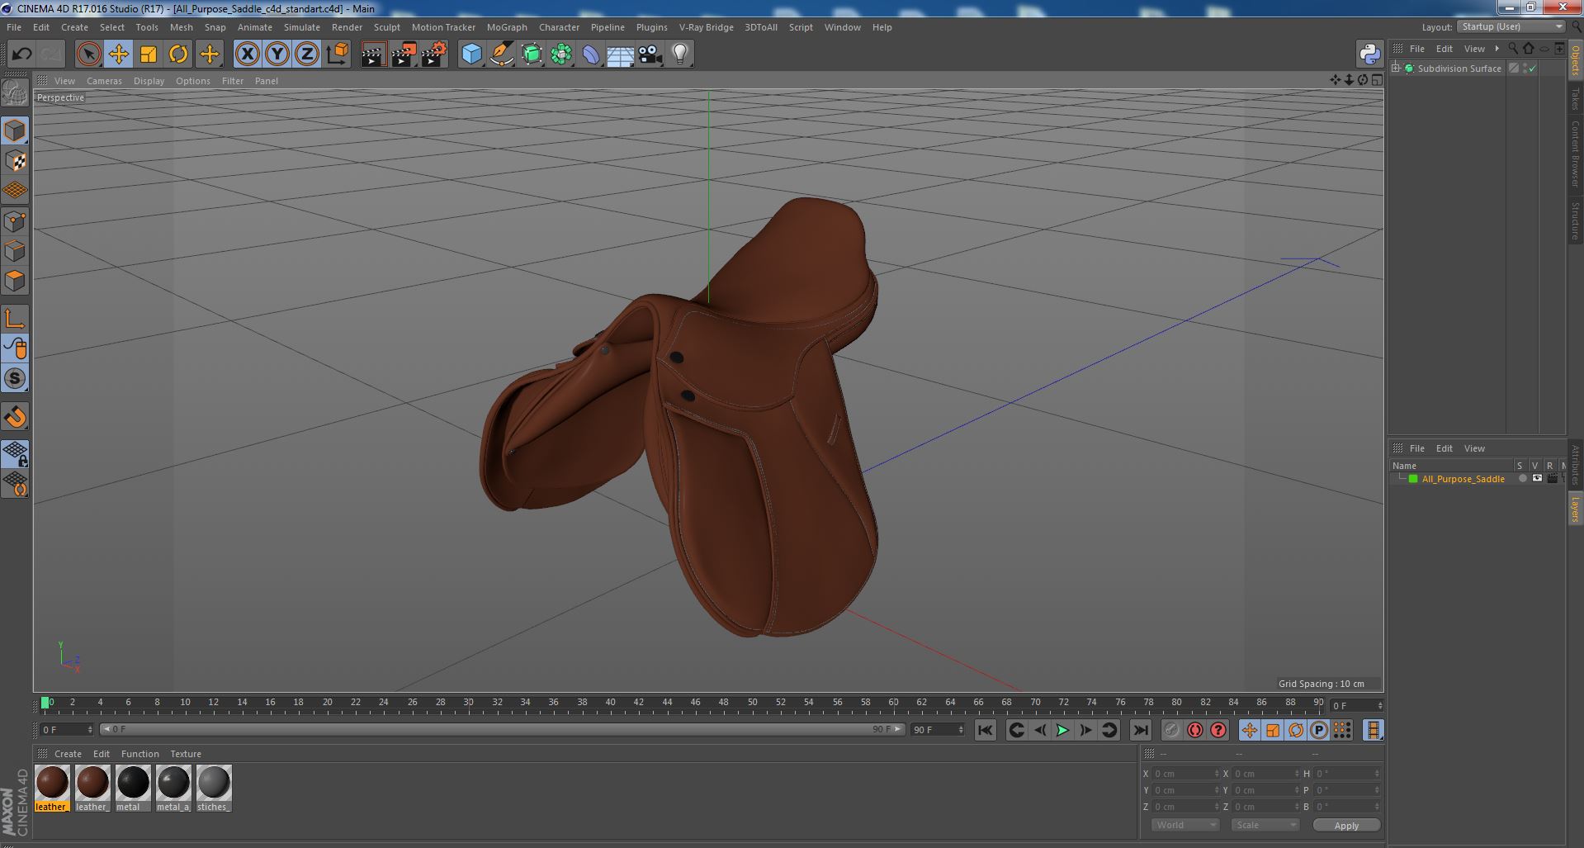Play the animation forward
Viewport: 1584px width, 848px height.
[x=1062, y=730]
